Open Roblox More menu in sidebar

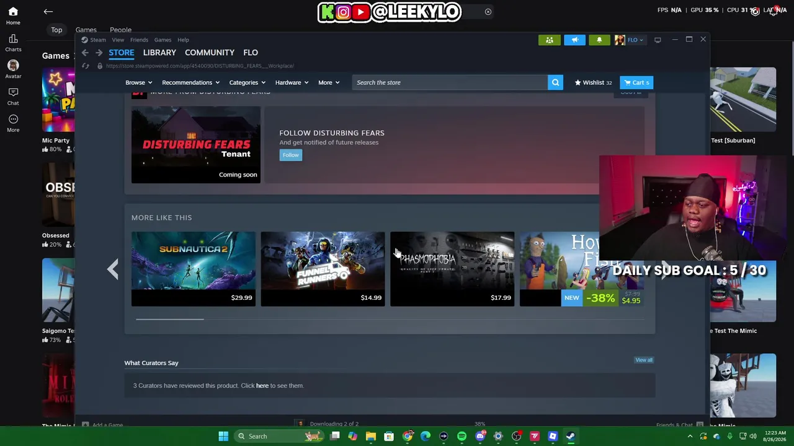tap(13, 123)
